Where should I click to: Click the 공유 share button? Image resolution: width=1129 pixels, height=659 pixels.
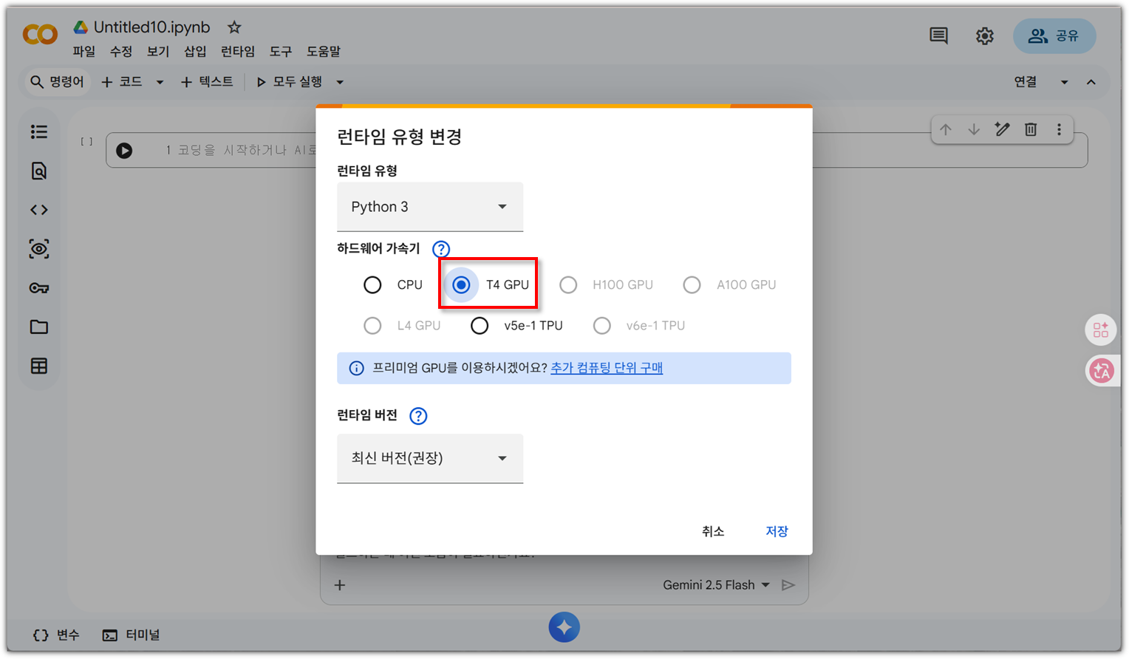(x=1054, y=35)
